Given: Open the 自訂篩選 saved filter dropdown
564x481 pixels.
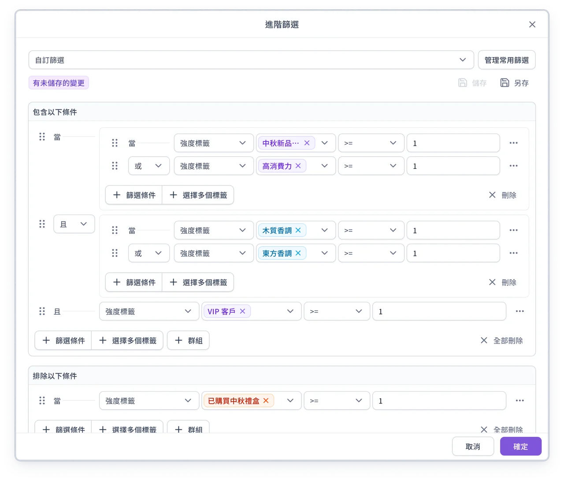Looking at the screenshot, I should (x=251, y=60).
